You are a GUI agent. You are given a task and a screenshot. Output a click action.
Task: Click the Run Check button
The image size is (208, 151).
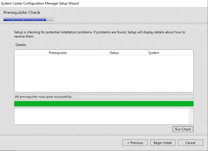point(183,129)
